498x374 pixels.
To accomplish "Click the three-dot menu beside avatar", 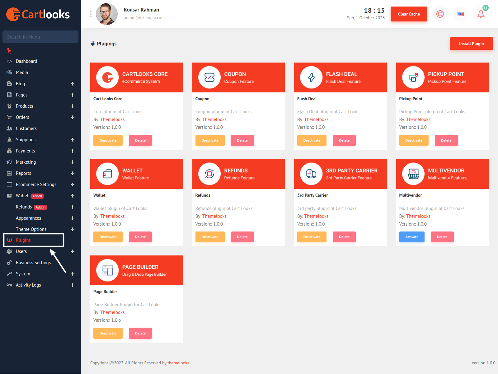I will 91,14.
